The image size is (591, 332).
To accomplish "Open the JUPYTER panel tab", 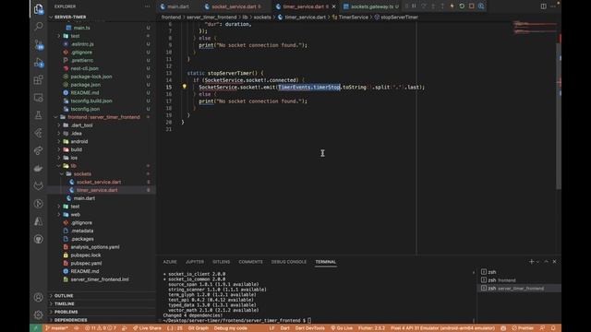I will pyautogui.click(x=195, y=262).
